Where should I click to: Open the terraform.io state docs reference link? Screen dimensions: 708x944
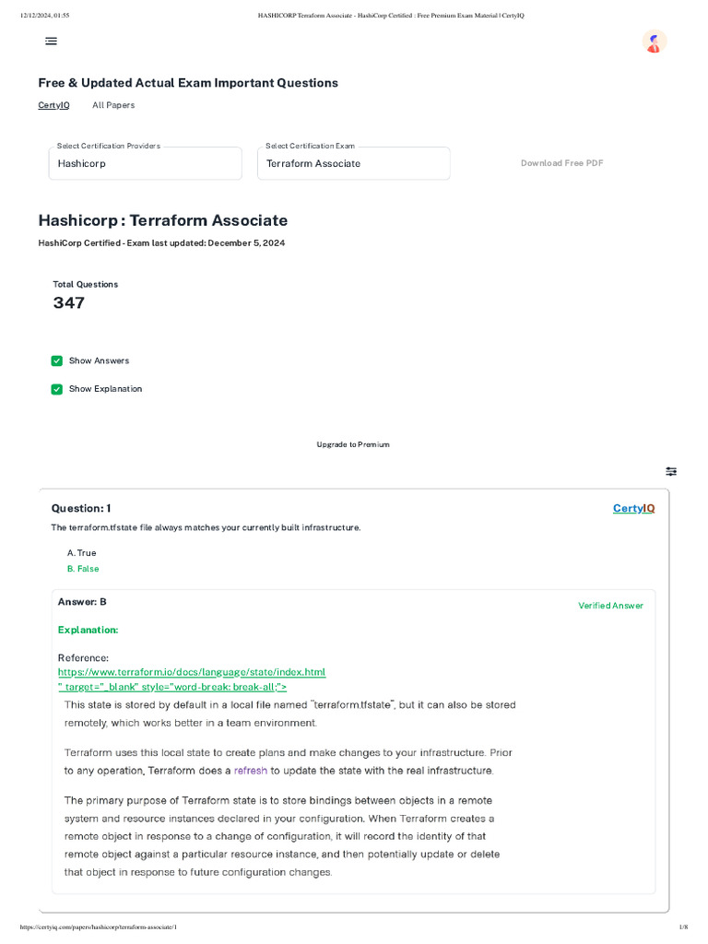point(192,672)
